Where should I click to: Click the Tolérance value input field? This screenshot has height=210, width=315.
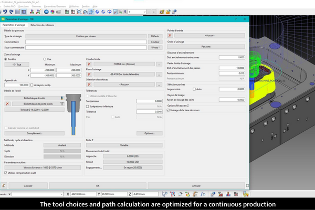[149, 111]
